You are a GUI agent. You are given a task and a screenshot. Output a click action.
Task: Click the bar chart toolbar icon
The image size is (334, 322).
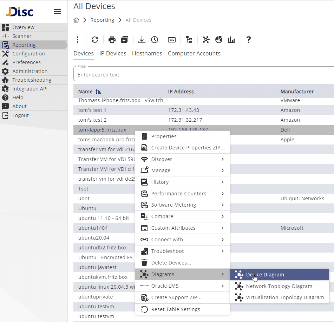click(x=231, y=40)
